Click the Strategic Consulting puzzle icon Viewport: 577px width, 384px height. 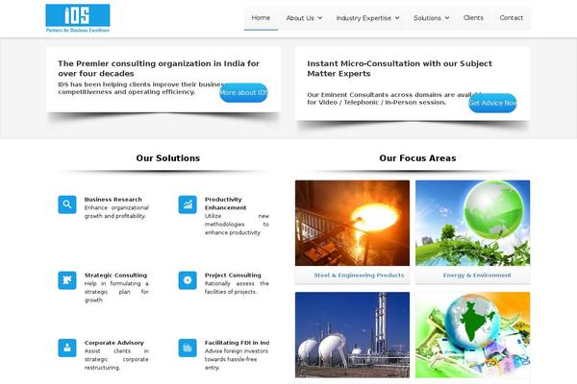point(67,280)
